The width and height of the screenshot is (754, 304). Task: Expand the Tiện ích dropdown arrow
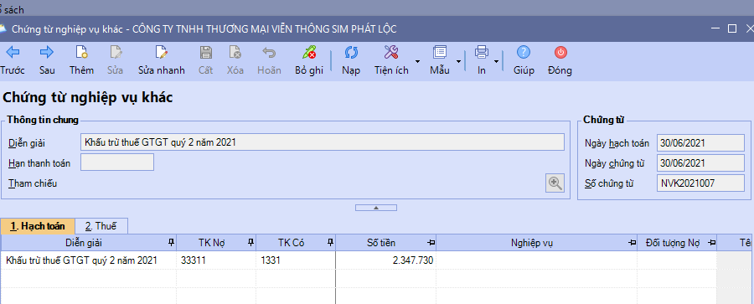(x=417, y=62)
